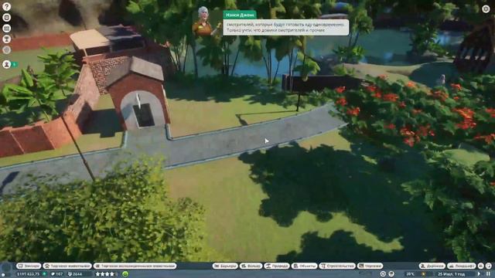Open the Вольер build menu
Viewport: 495px width, 278px height.
click(x=251, y=266)
